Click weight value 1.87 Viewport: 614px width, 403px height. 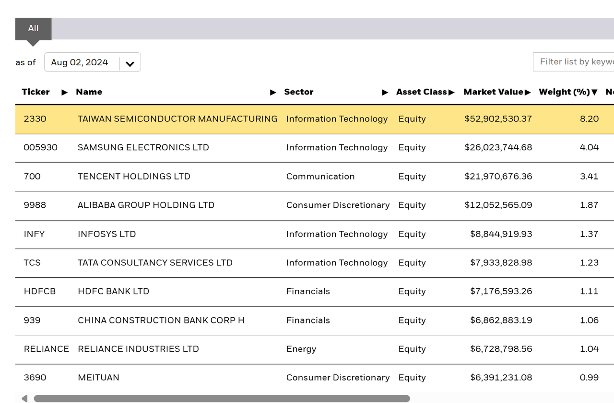click(x=589, y=205)
